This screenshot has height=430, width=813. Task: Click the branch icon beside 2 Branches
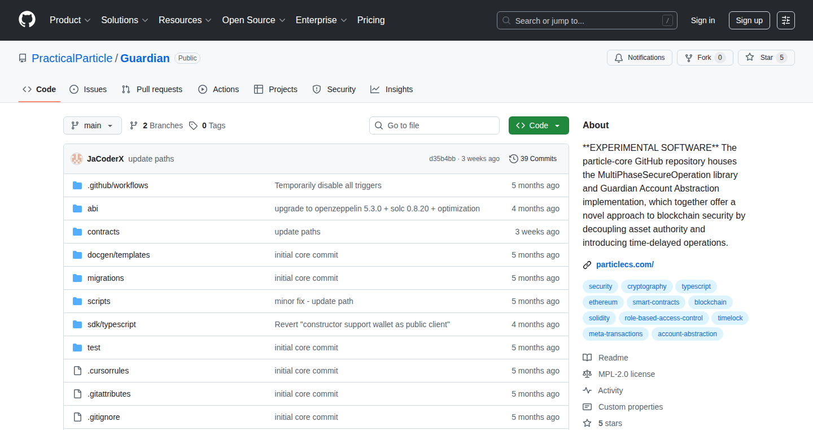pos(134,125)
